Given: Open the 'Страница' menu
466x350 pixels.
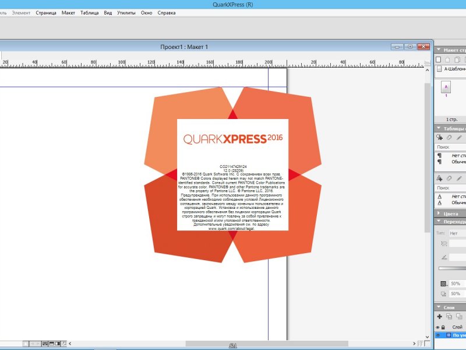Looking at the screenshot, I should coord(46,13).
